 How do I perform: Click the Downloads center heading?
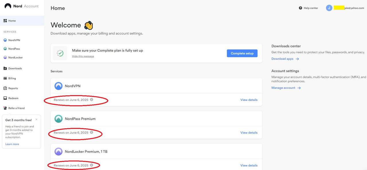pos(286,46)
